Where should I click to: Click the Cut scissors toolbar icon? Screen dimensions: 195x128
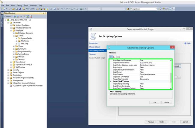[x=51, y=9]
